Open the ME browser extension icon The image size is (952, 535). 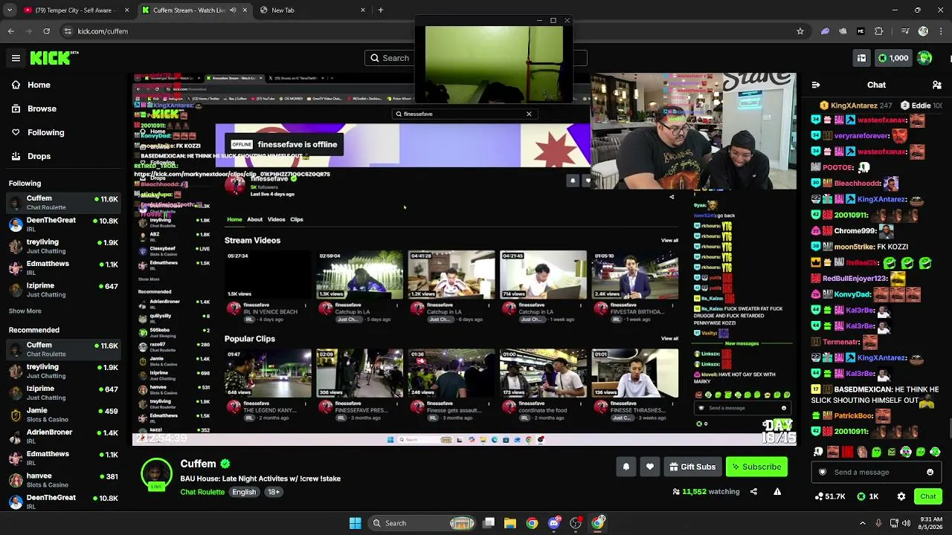(861, 31)
